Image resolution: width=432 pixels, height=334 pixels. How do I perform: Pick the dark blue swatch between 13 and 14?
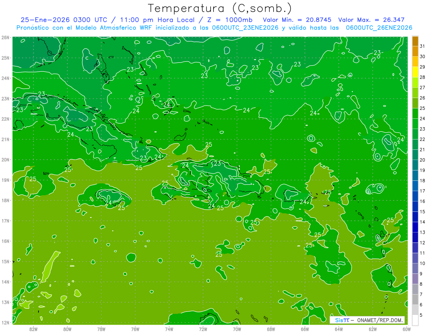[x=415, y=227]
